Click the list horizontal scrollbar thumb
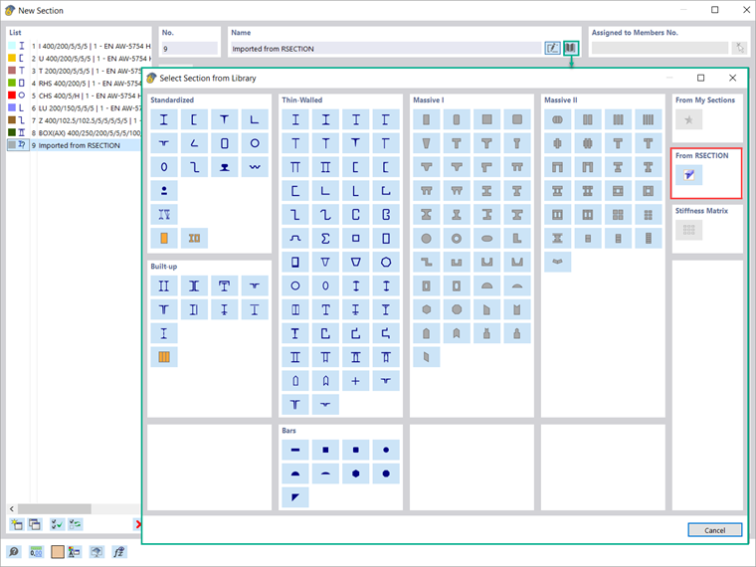 coord(55,508)
